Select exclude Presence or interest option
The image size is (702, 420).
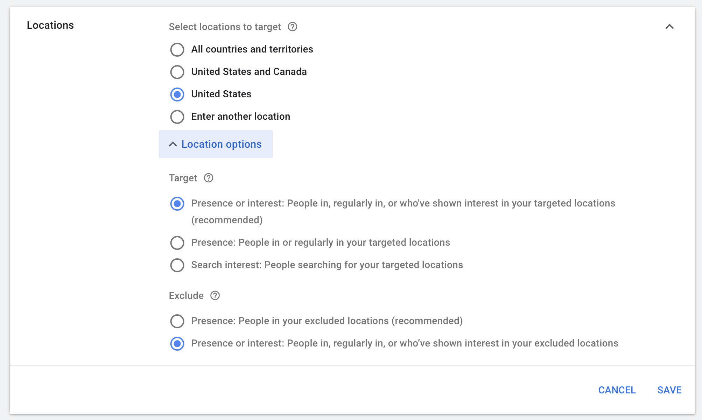click(x=177, y=344)
